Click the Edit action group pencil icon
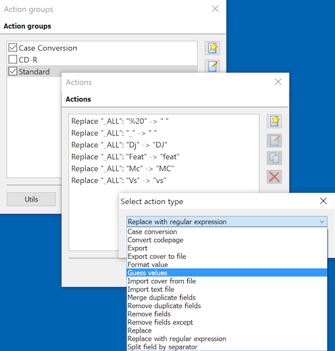 click(212, 66)
